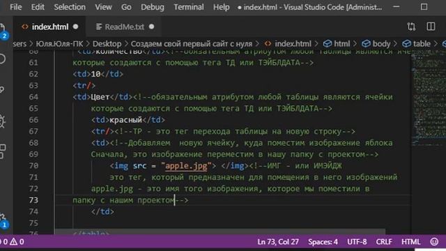Screen dimensions: 446x251
Task: Click 'Создаем свой первый сайт с нуля' breadcrumb
Action: click(192, 44)
